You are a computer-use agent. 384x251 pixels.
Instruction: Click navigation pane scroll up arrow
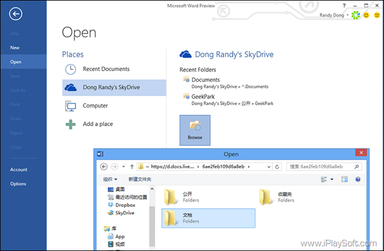(x=152, y=189)
